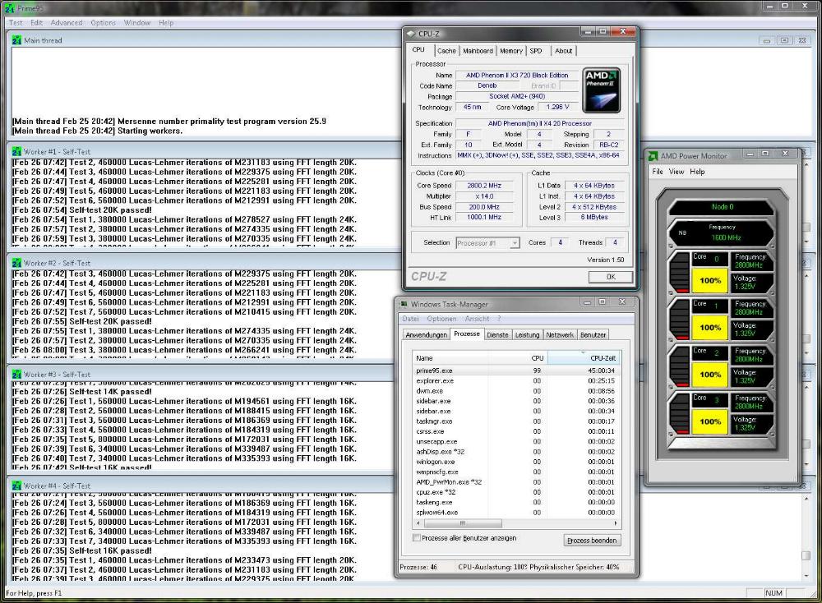Screen dimensions: 822x603
Task: Open the Advanced menu in Prime95
Action: pyautogui.click(x=67, y=22)
